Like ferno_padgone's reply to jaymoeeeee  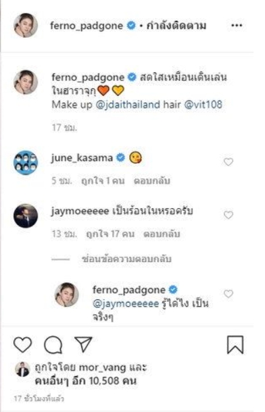point(228,294)
